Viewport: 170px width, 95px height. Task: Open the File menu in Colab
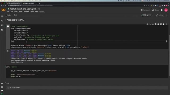pyautogui.click(x=8, y=12)
